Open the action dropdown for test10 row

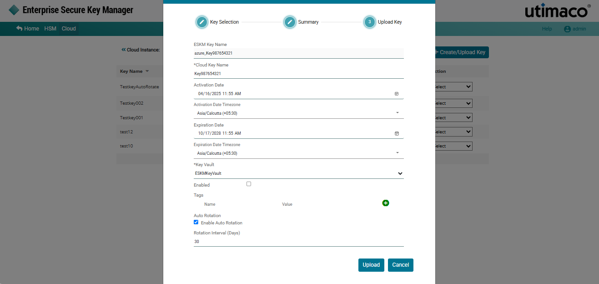(453, 146)
